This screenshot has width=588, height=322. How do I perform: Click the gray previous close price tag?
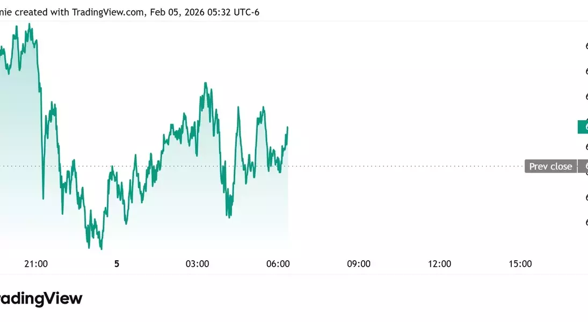click(583, 166)
